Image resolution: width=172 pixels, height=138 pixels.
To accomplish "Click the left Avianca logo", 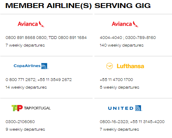I will tap(31, 24).
